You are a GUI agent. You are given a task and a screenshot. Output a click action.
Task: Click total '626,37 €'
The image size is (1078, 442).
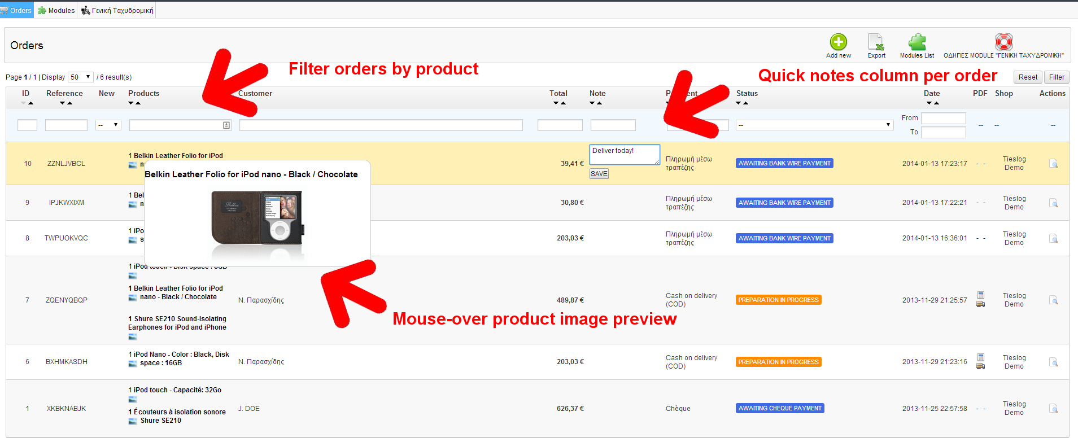570,409
